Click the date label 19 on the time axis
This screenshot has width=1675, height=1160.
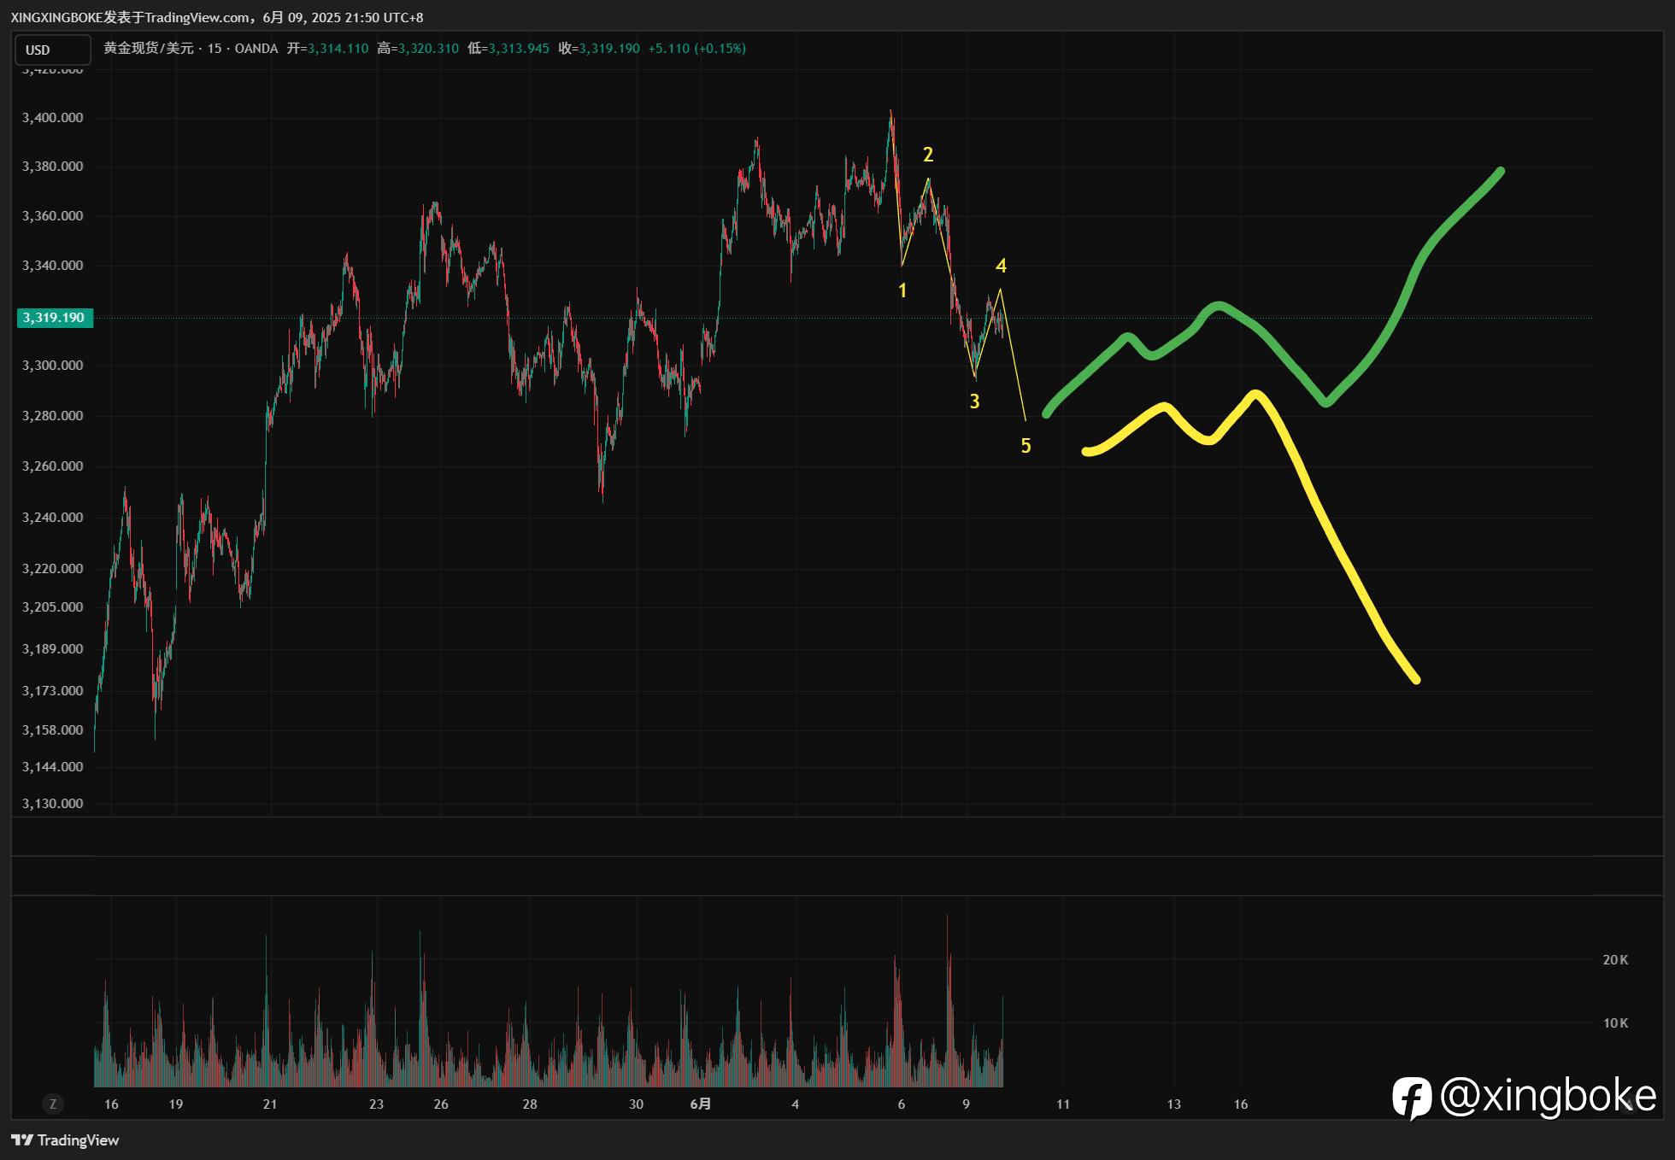[176, 1104]
